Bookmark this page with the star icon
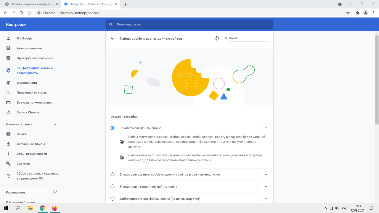This screenshot has height=213, width=379. [x=348, y=13]
